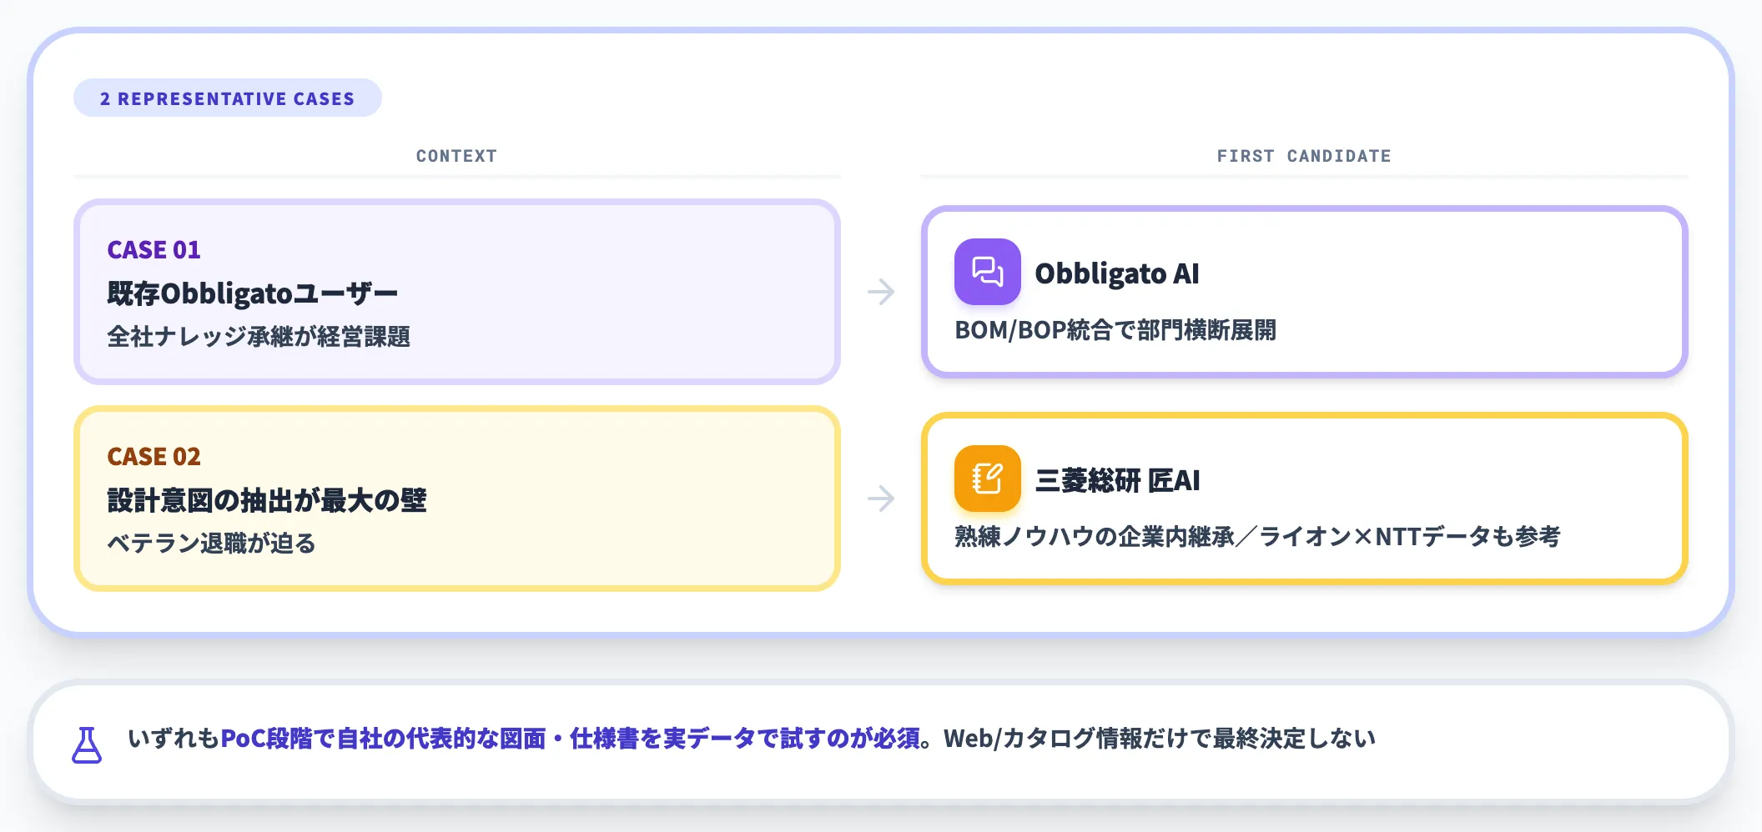Click the heading '既存Obbligatoユーザー'
The image size is (1762, 832).
pyautogui.click(x=253, y=293)
